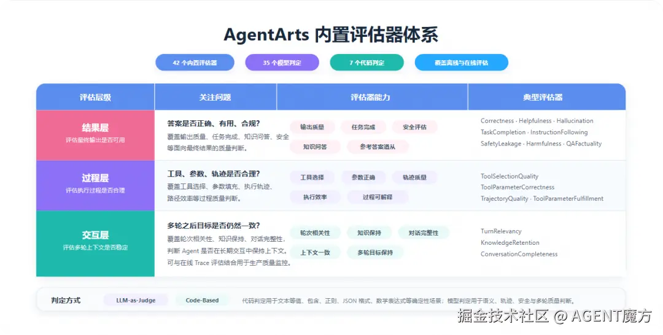The image size is (663, 335).
Task: Click the subtitle "评估最终输出是否可用"
Action: point(95,140)
